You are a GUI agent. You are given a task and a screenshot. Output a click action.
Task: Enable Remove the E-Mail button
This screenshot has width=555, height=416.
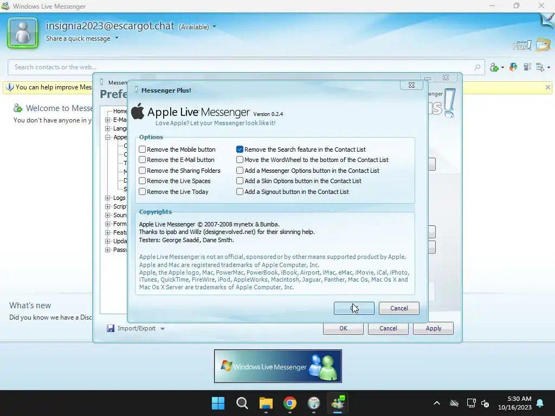pos(143,160)
